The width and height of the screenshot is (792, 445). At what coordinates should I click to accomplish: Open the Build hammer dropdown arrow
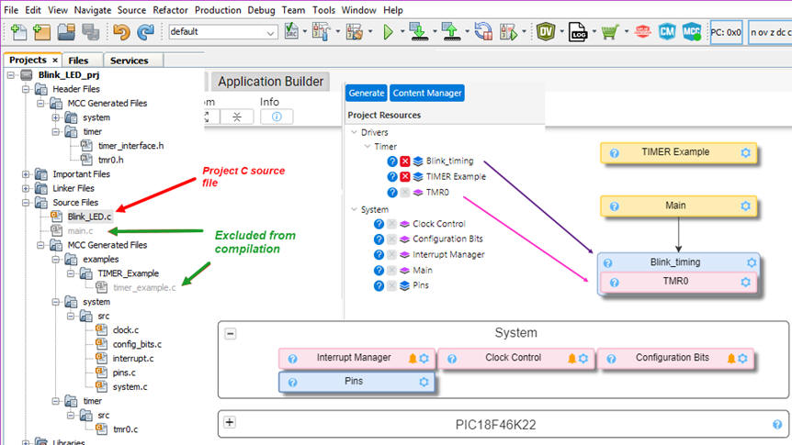tap(338, 32)
